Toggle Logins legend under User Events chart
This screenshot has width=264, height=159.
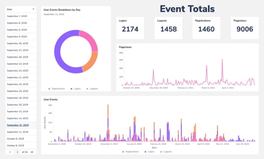[149, 152]
